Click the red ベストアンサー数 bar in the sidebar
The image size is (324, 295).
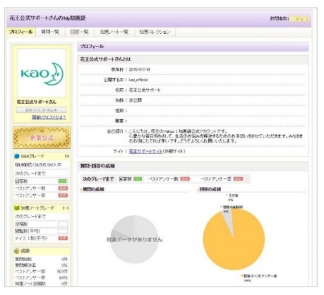pyautogui.click(x=63, y=188)
